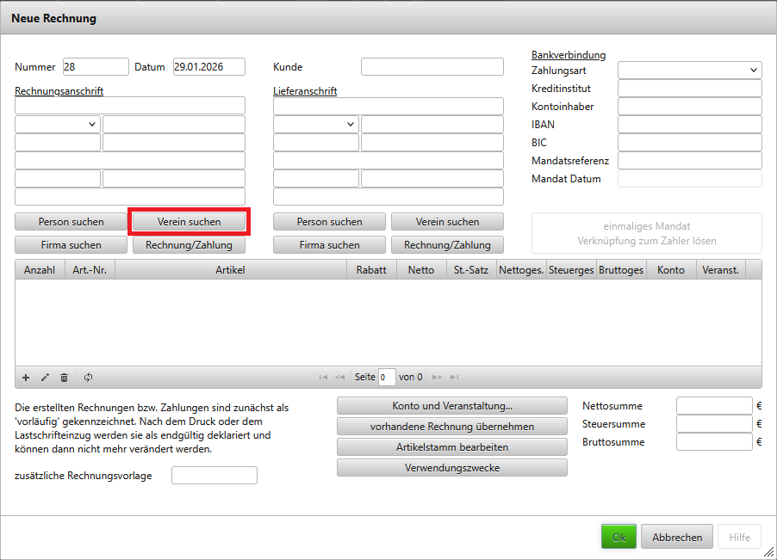Viewport: 777px width, 560px height.
Task: Click the trash icon to delete the row
Action: pyautogui.click(x=64, y=378)
